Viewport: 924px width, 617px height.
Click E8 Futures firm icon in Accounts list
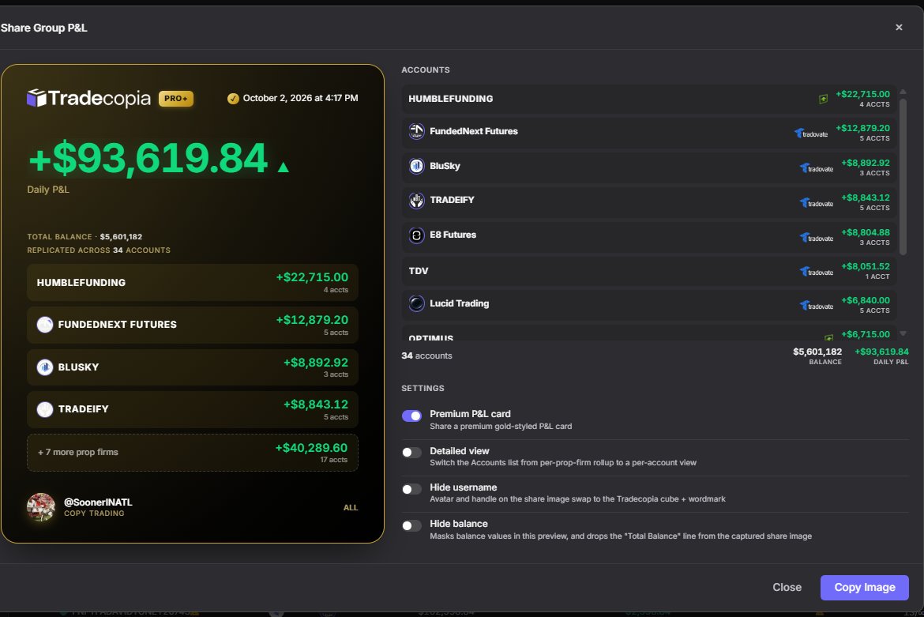(417, 235)
